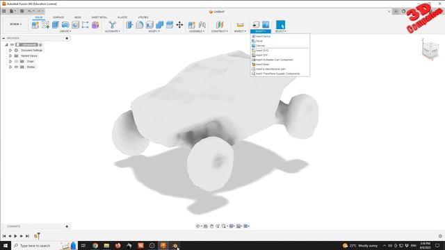Toggle visibility eye of root component
This screenshot has width=445, height=250.
click(12, 44)
